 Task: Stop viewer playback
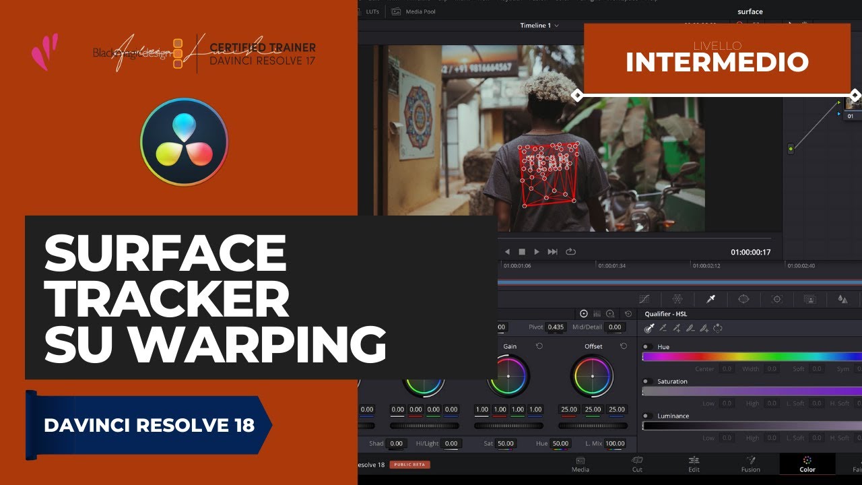[x=522, y=252]
